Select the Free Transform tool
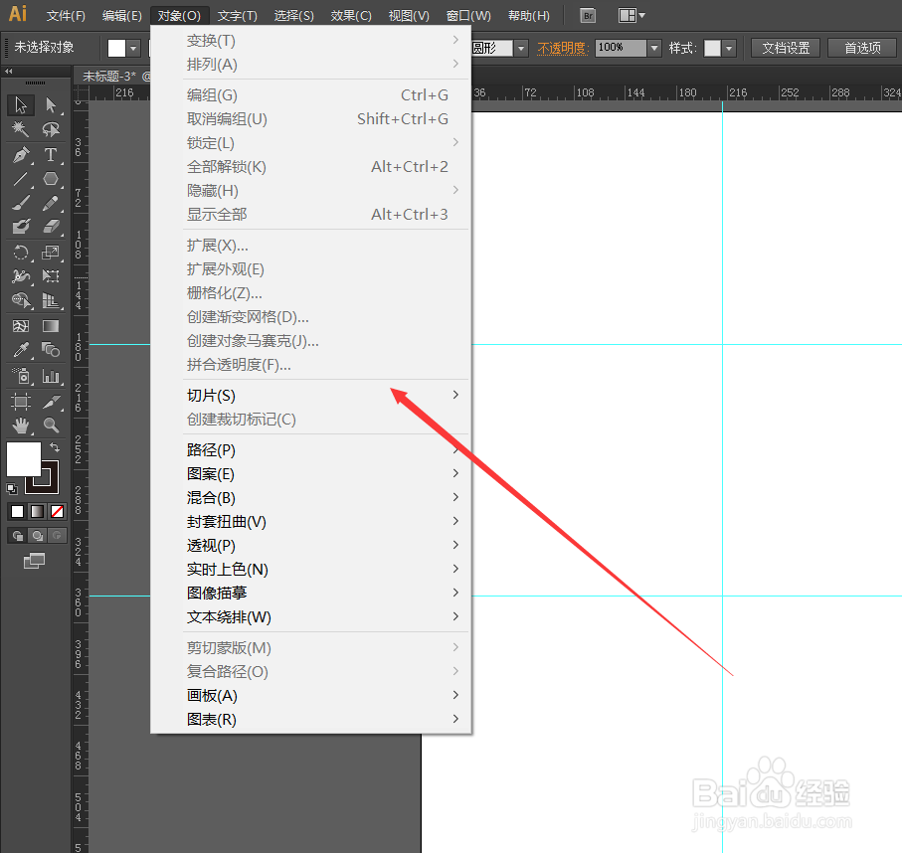 (x=51, y=276)
